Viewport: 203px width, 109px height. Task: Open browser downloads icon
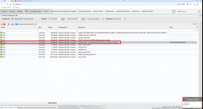195,4
